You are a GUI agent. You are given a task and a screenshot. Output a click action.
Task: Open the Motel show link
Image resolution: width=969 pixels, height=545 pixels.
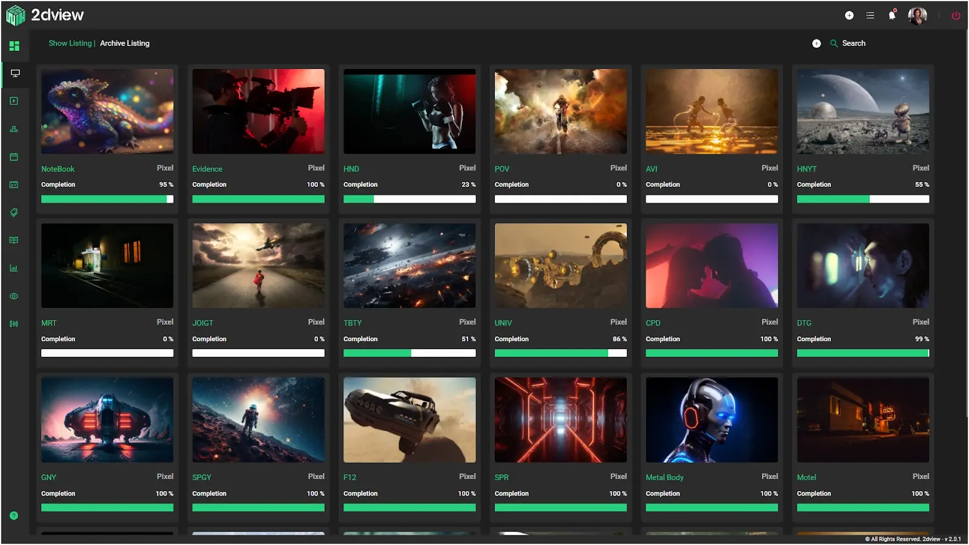point(807,477)
